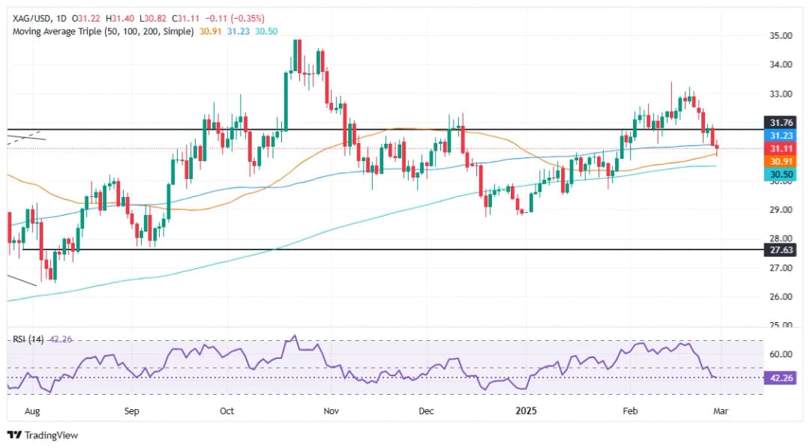Select the 1D interval label
Viewport: 810px width, 448px height.
point(63,18)
